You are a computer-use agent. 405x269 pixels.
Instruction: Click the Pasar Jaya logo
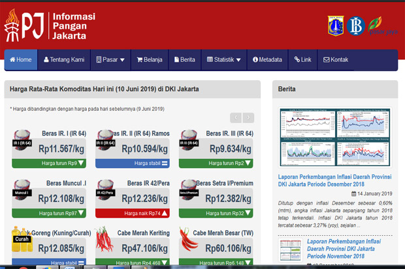coord(383,26)
